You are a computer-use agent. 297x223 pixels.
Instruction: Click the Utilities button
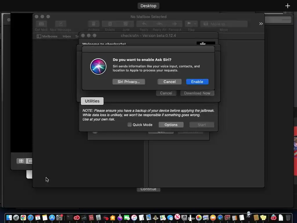pyautogui.click(x=92, y=101)
